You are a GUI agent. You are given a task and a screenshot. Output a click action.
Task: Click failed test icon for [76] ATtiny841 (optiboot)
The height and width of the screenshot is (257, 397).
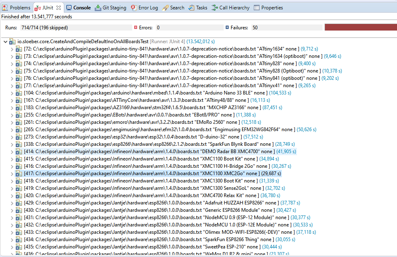pos(19,78)
